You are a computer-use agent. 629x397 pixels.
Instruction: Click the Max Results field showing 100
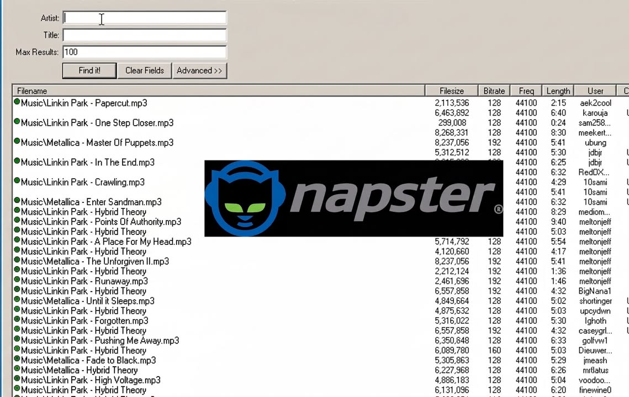pyautogui.click(x=145, y=52)
